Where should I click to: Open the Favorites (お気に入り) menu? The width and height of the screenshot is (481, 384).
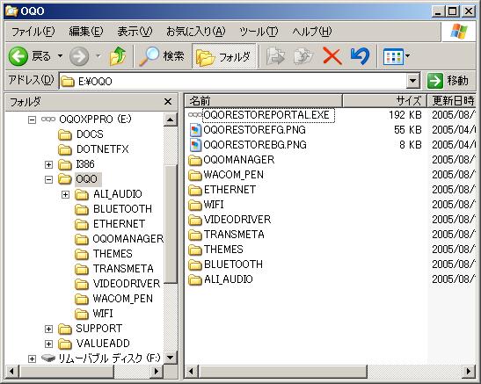(196, 32)
